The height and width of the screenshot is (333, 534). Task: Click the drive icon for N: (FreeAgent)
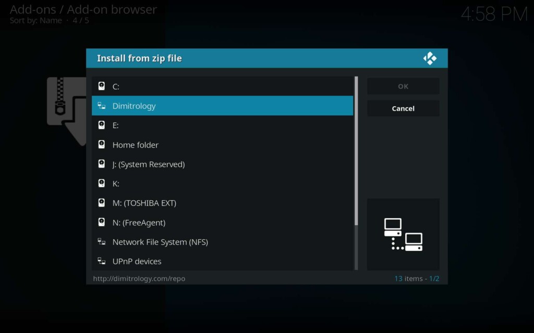tap(102, 222)
